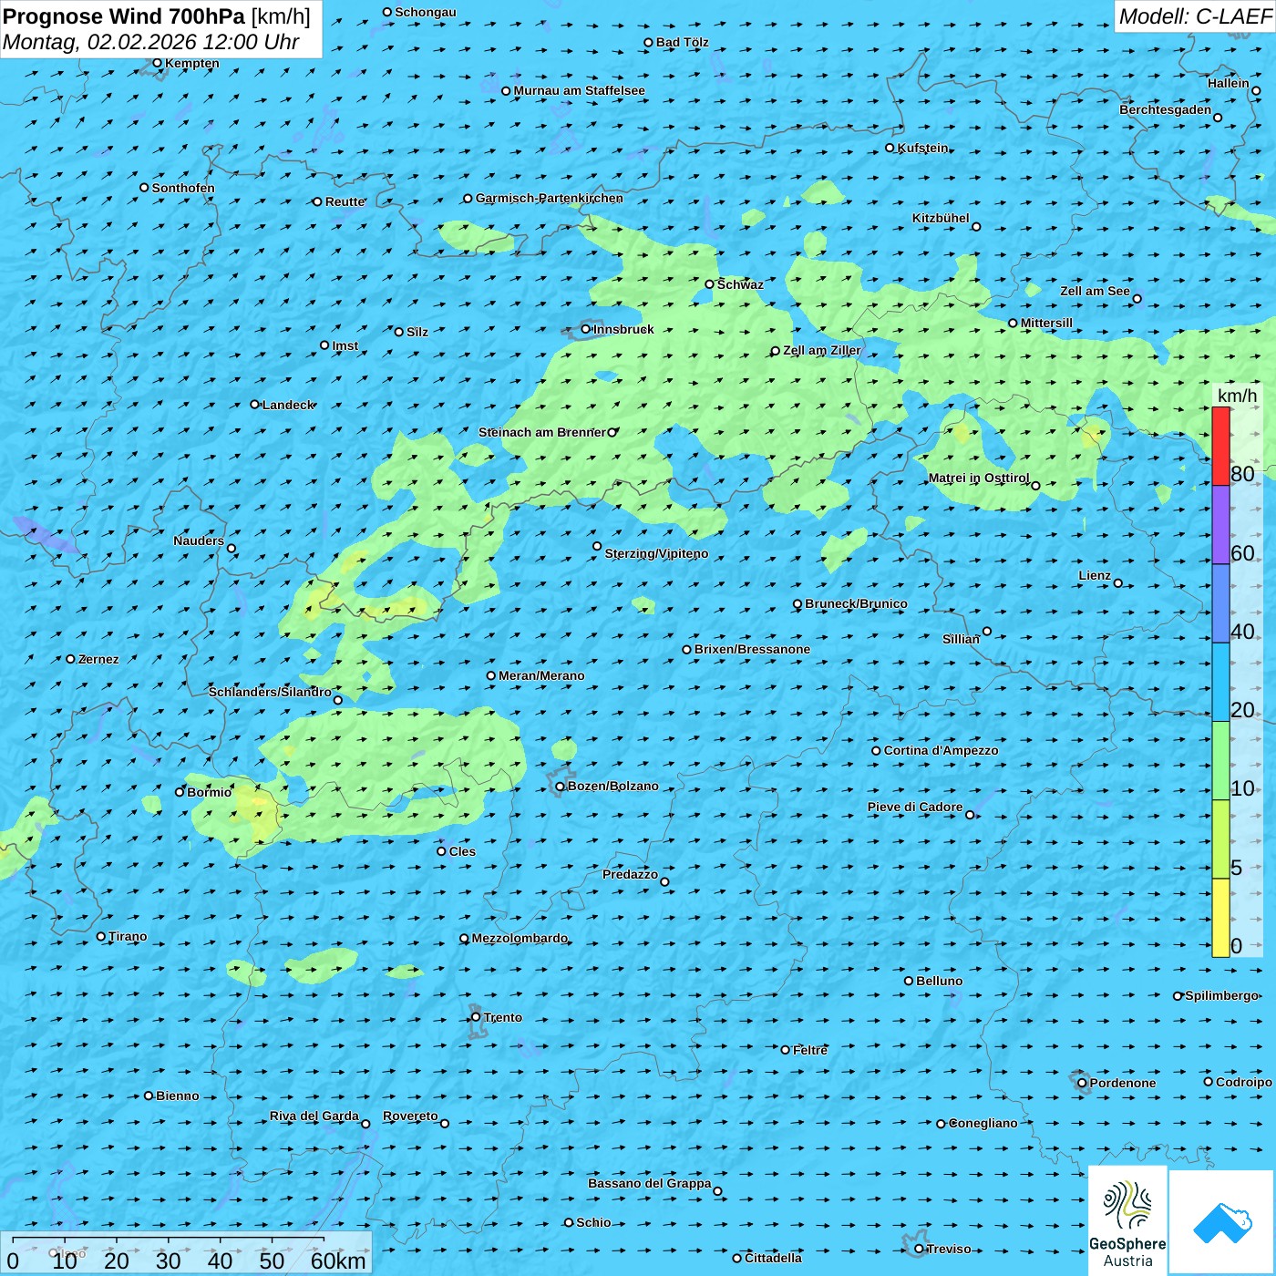Image resolution: width=1276 pixels, height=1276 pixels.
Task: Click the Spilimbergo label
Action: [1221, 995]
